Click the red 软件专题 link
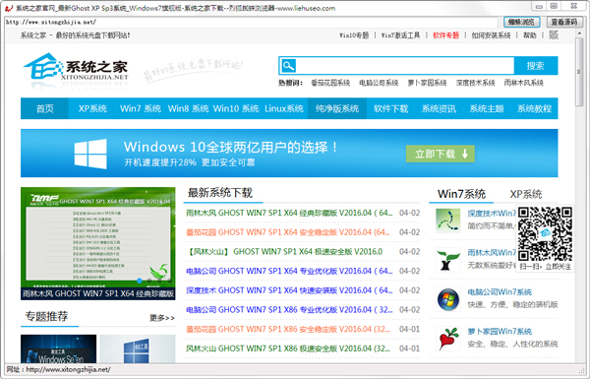Image resolution: width=590 pixels, height=379 pixels. [445, 35]
